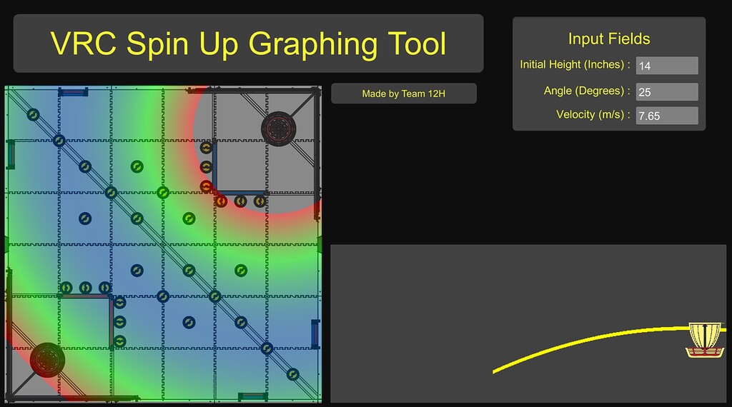This screenshot has width=732, height=407.
Task: Click the disc golf basket on the trajectory graph
Action: [x=705, y=340]
